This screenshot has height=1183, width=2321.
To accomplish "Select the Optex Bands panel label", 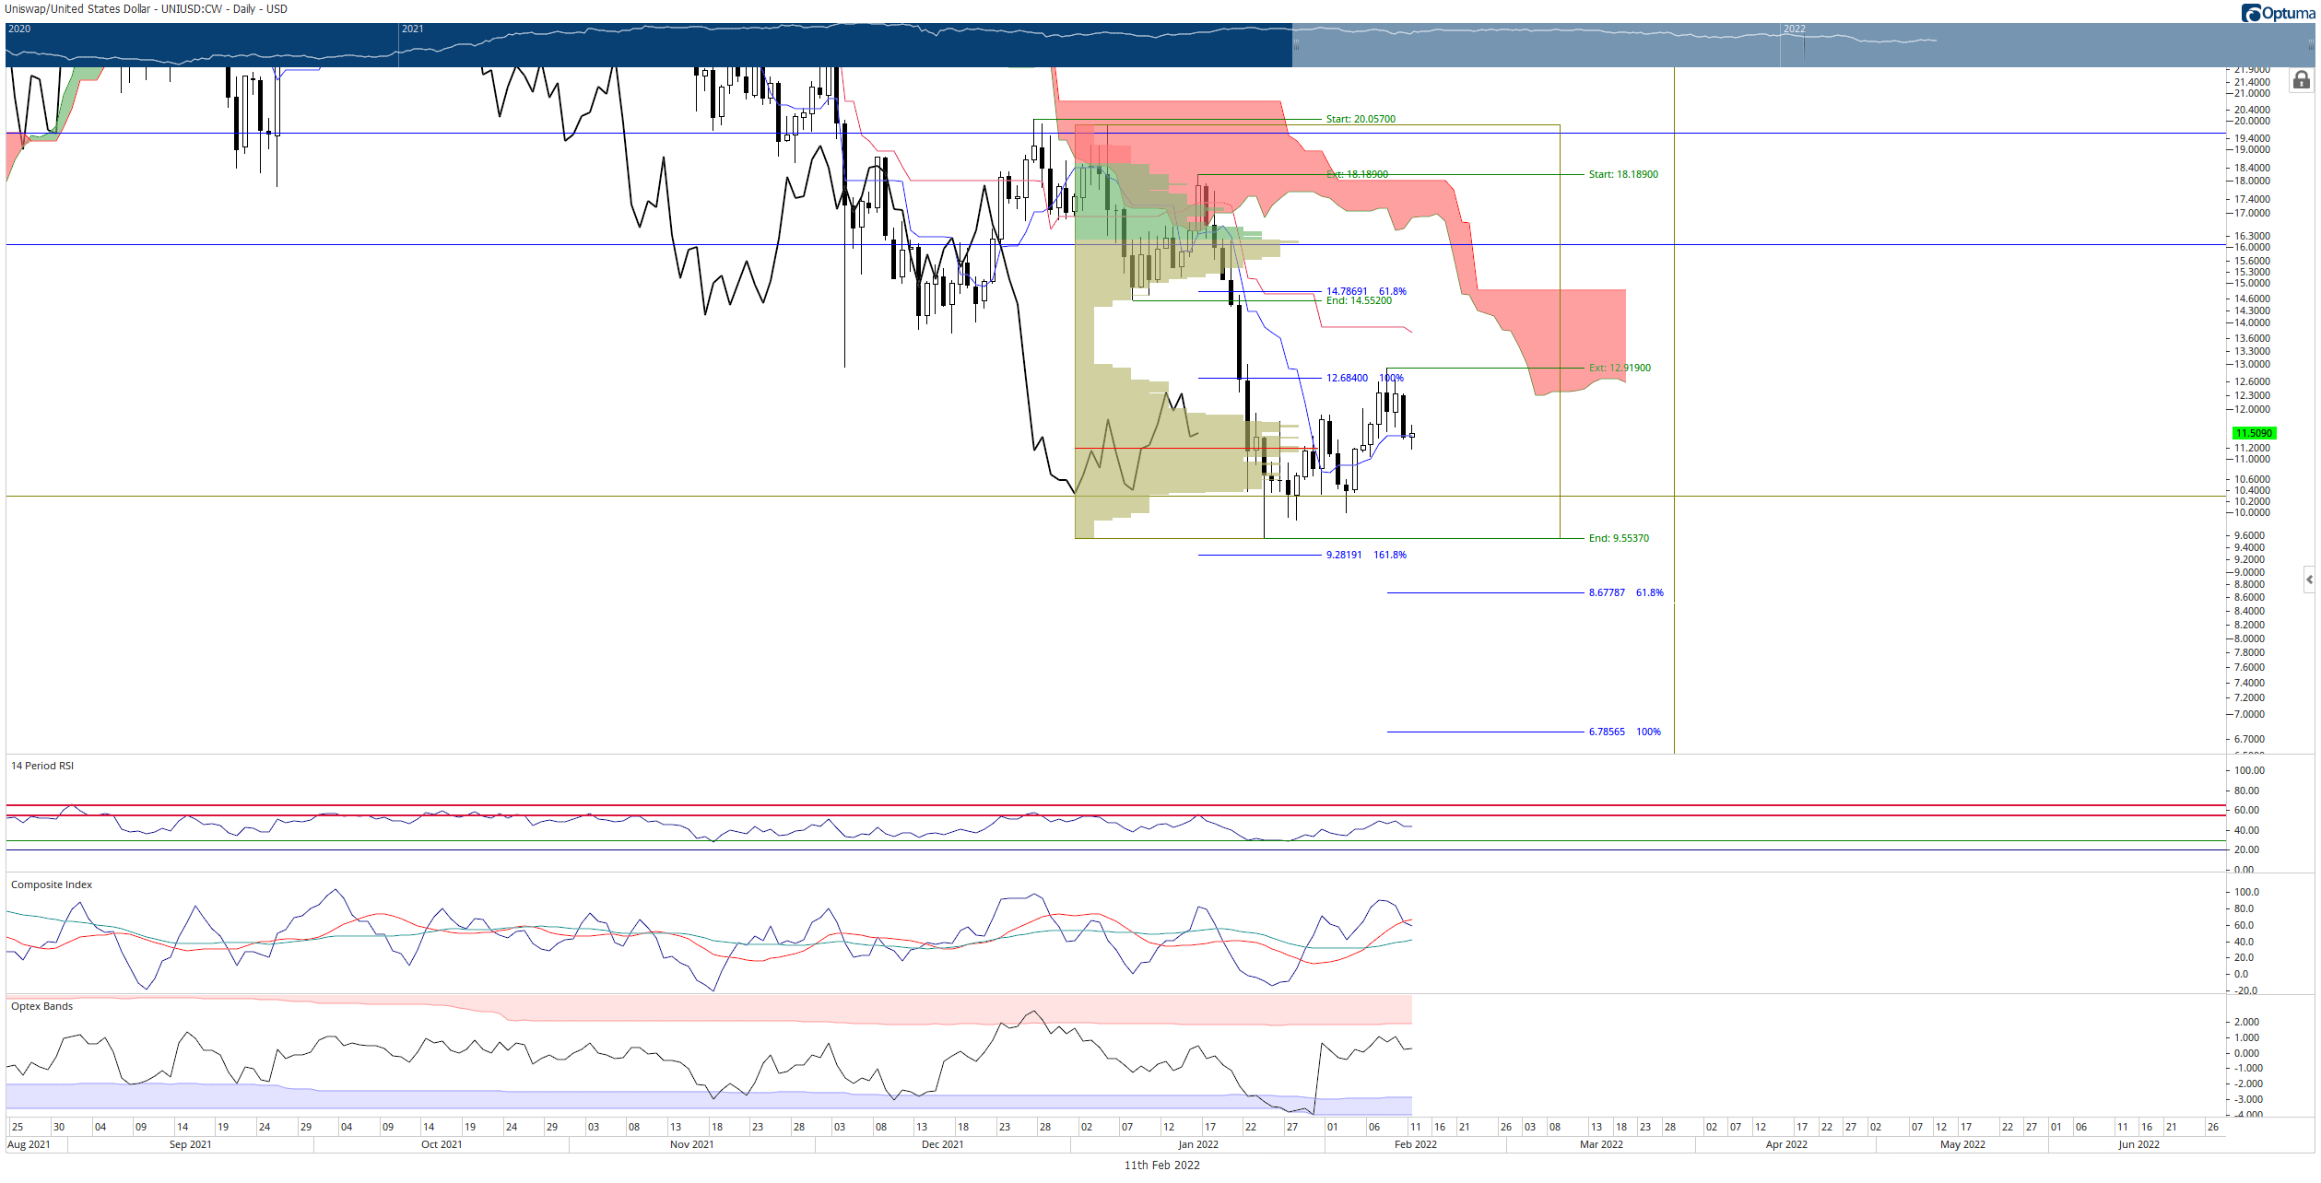I will tap(41, 1006).
